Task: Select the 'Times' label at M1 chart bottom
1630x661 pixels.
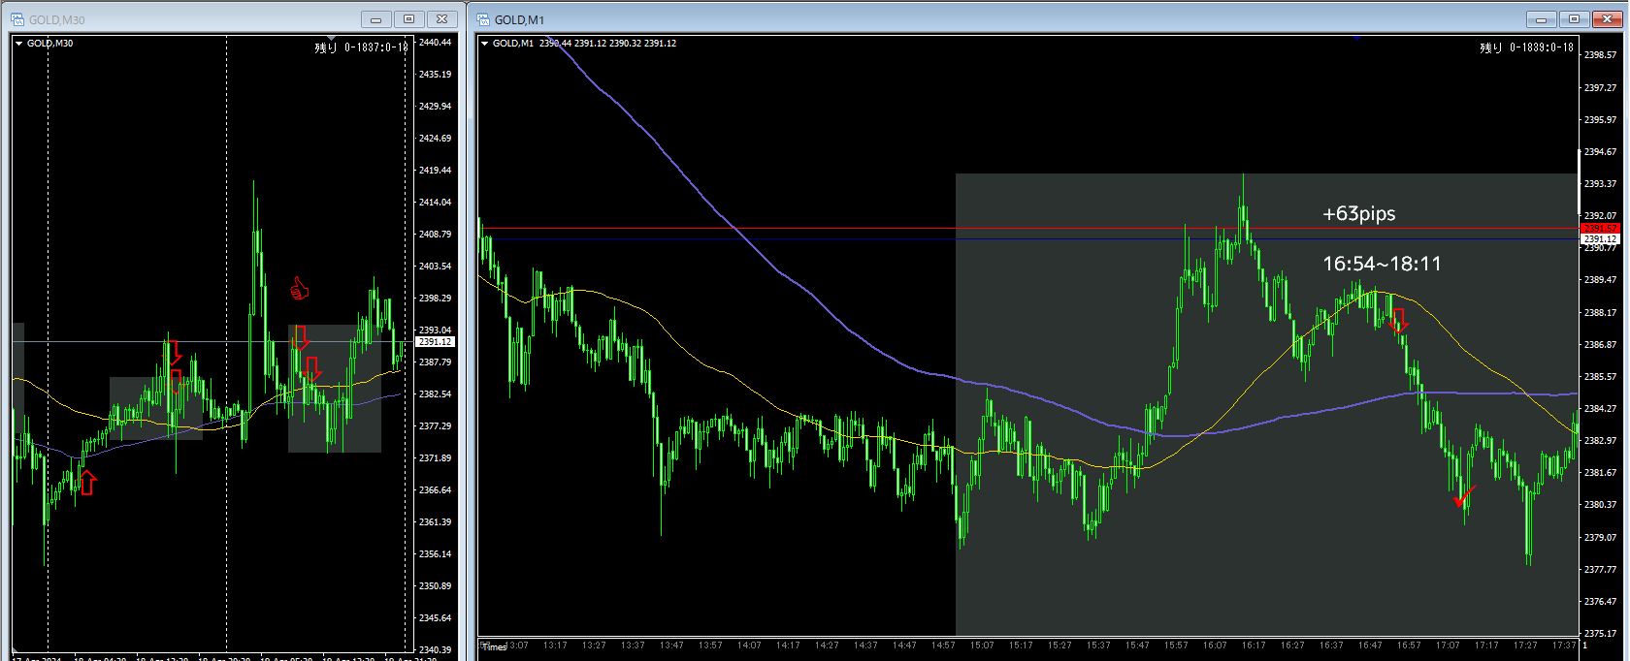Action: click(494, 646)
